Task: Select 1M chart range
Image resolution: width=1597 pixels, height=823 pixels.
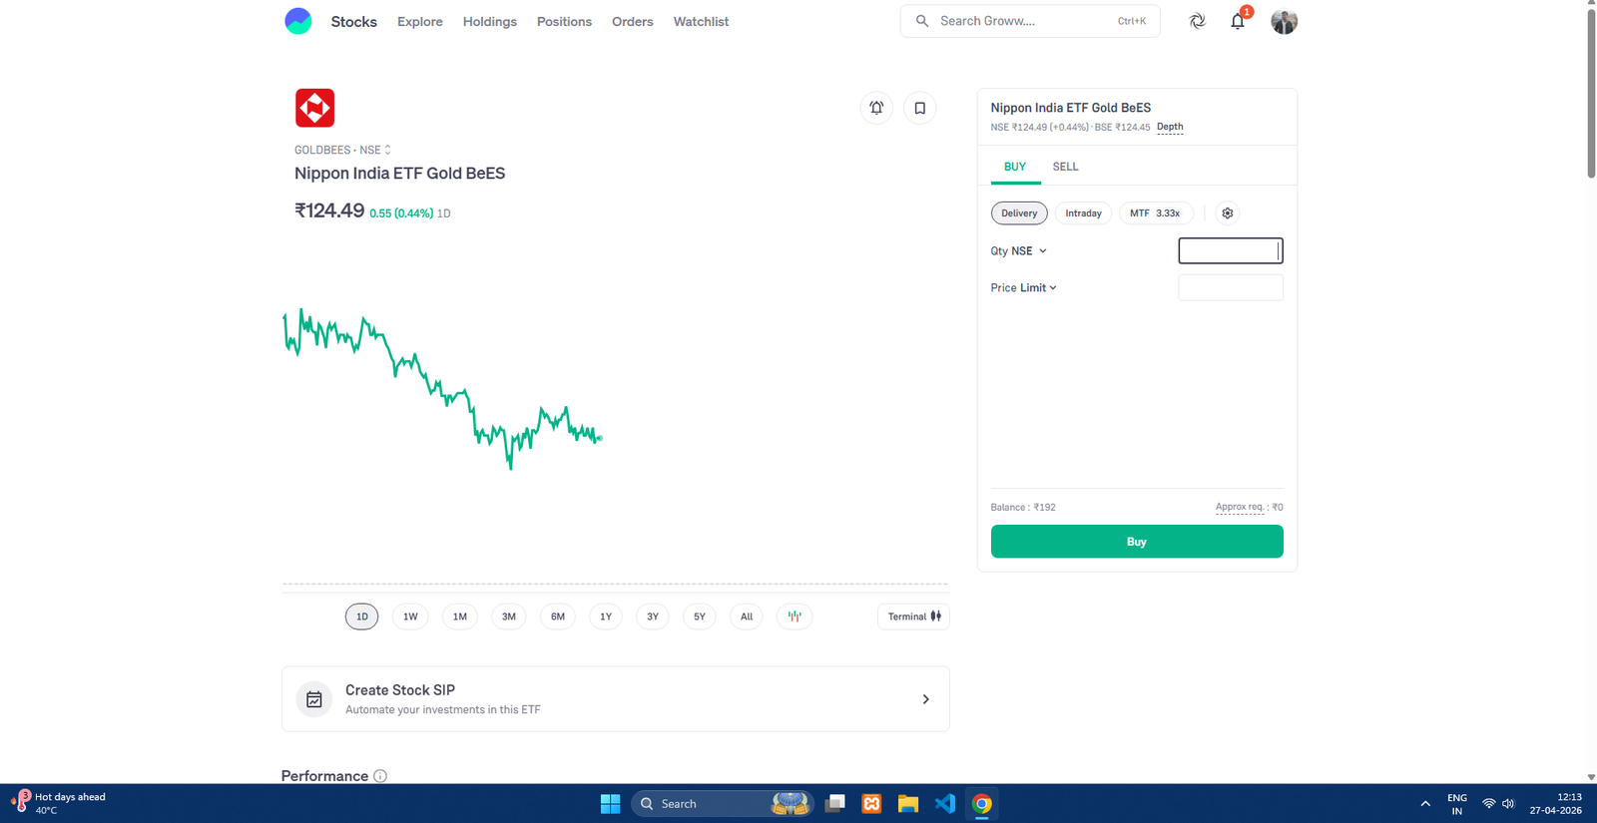Action: tap(459, 617)
